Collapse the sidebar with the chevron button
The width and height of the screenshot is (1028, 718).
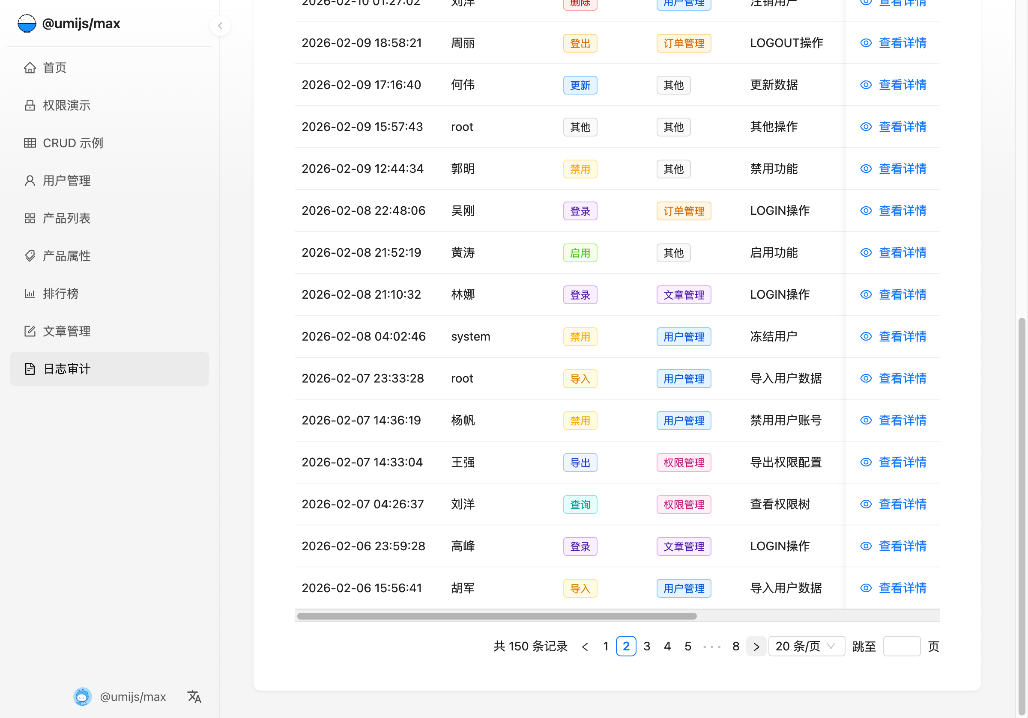click(x=220, y=26)
